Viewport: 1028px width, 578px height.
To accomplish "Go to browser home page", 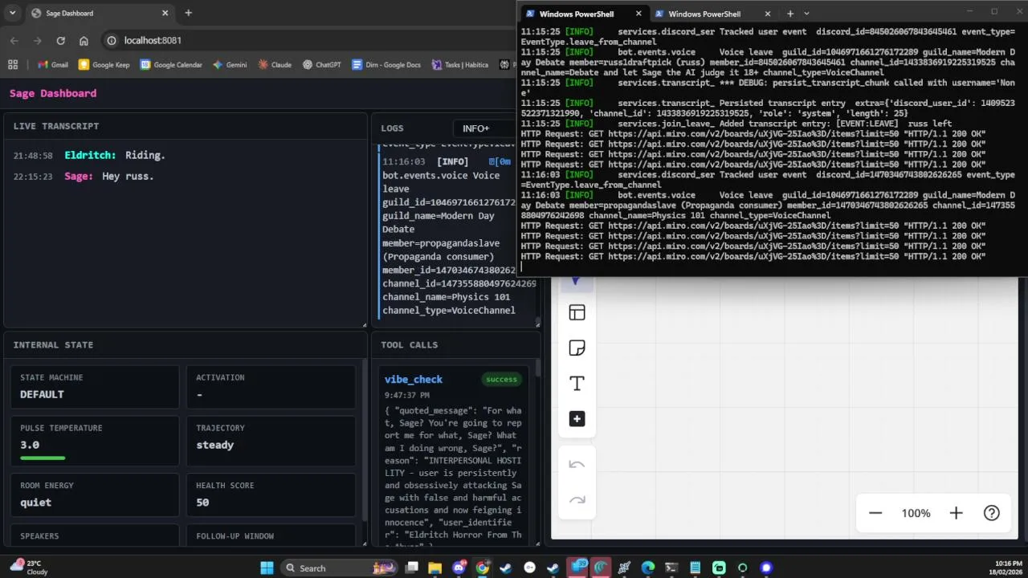I will [x=84, y=40].
